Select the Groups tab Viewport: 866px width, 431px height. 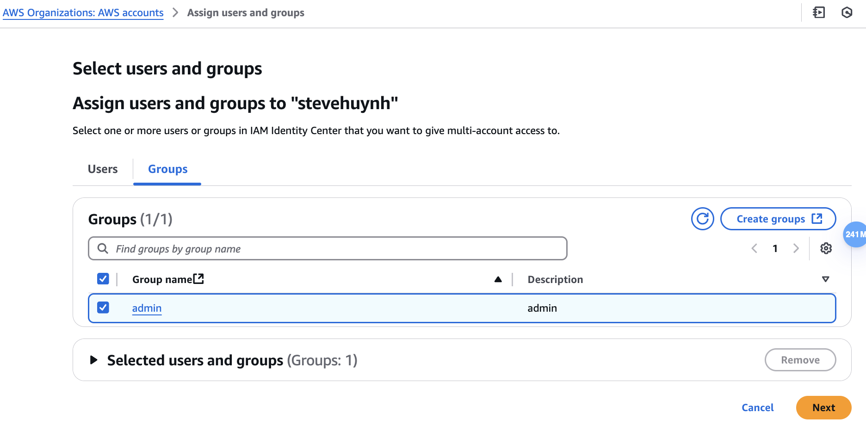167,169
